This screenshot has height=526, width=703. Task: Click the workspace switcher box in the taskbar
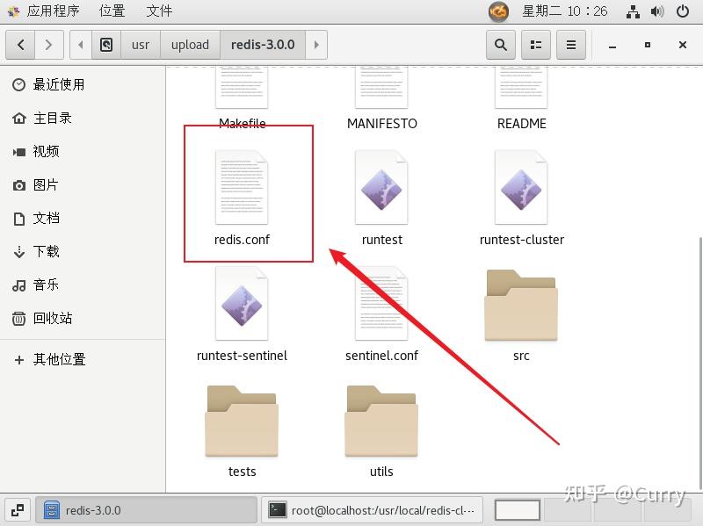click(517, 510)
